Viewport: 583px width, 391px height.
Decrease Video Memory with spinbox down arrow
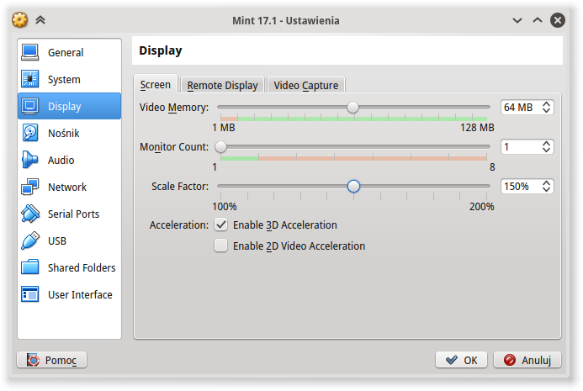(x=546, y=110)
